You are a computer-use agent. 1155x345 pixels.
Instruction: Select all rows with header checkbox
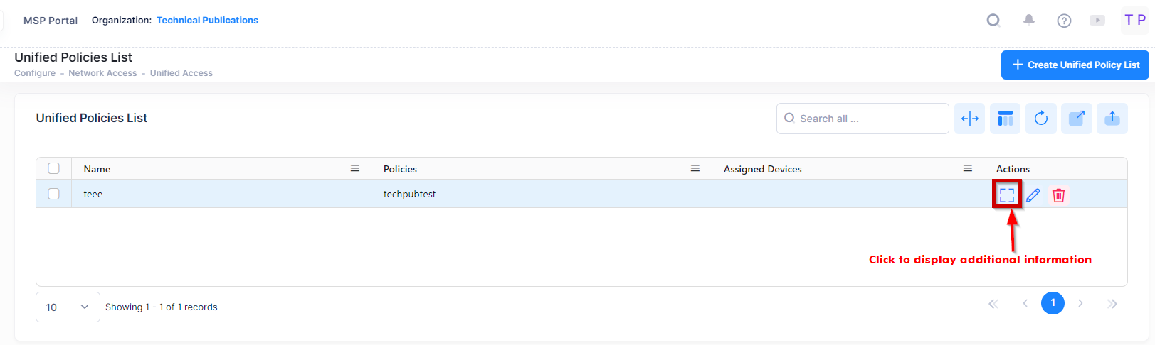coord(54,168)
